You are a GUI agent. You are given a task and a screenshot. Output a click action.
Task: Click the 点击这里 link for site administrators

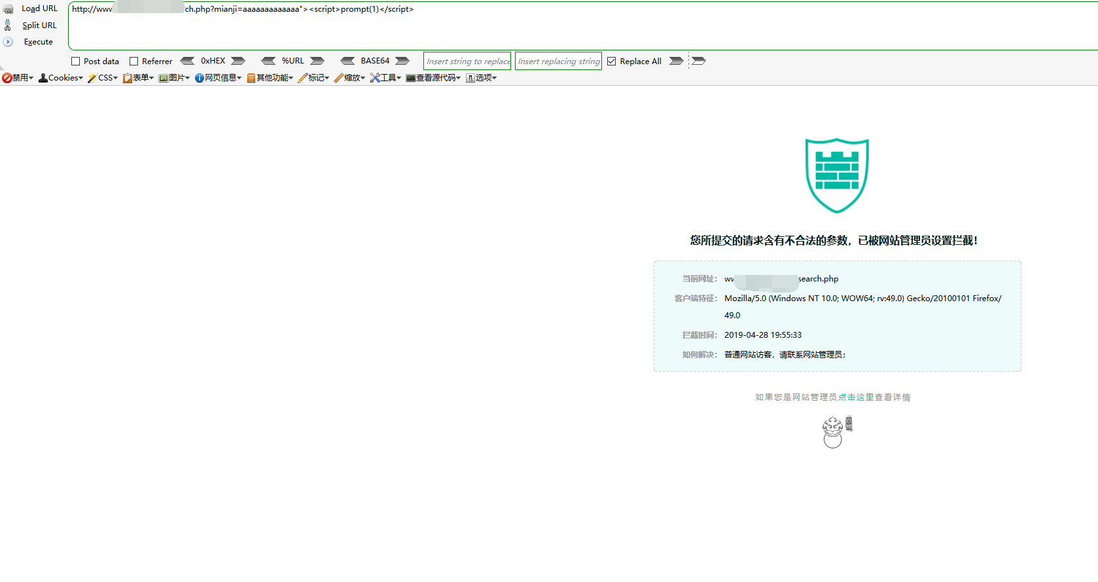coord(856,397)
